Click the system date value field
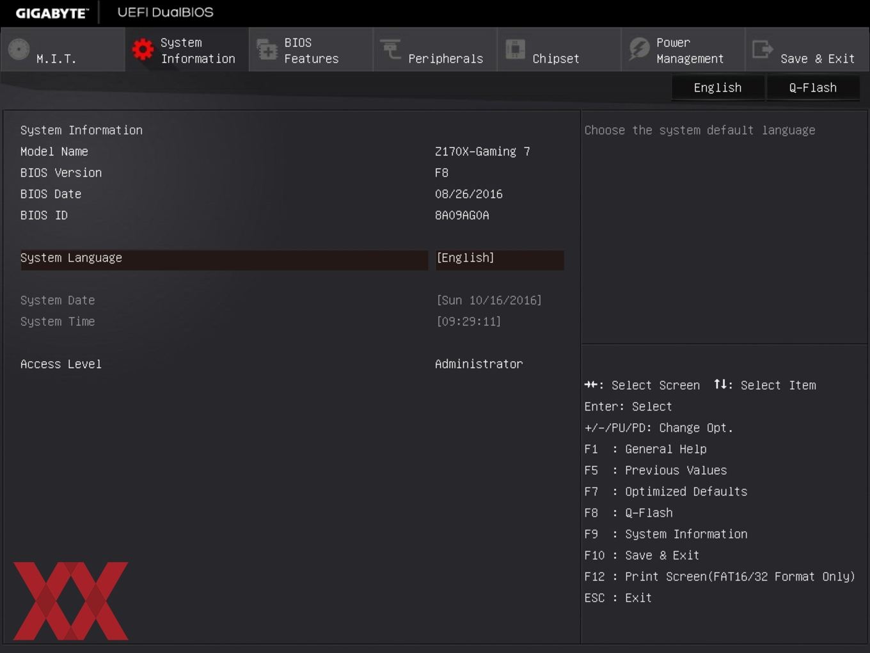This screenshot has width=870, height=653. [x=489, y=300]
